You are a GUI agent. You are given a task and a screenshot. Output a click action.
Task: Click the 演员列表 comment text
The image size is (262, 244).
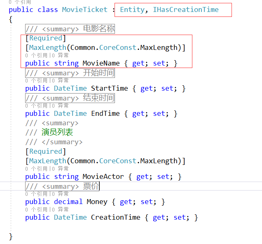[x=57, y=132]
